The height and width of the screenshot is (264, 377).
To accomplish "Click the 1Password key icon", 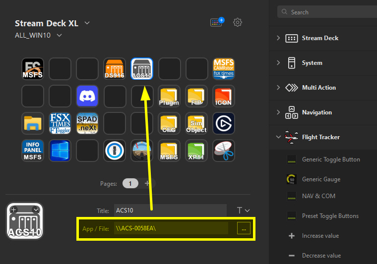I will pyautogui.click(x=115, y=151).
